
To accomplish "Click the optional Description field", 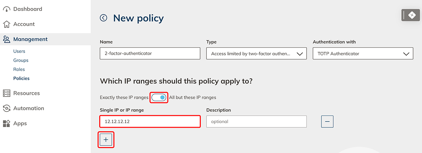I will tap(256, 121).
